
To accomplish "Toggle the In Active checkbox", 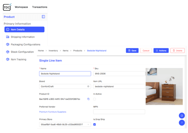I will [94, 99].
